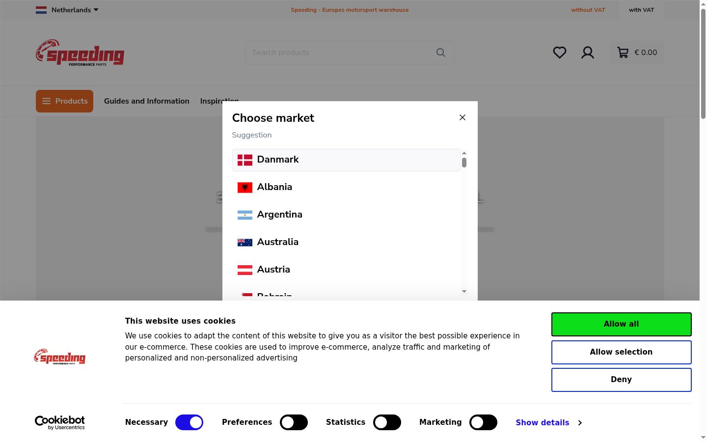The width and height of the screenshot is (707, 442).
Task: Enable the Marketing cookies switch
Action: click(483, 422)
